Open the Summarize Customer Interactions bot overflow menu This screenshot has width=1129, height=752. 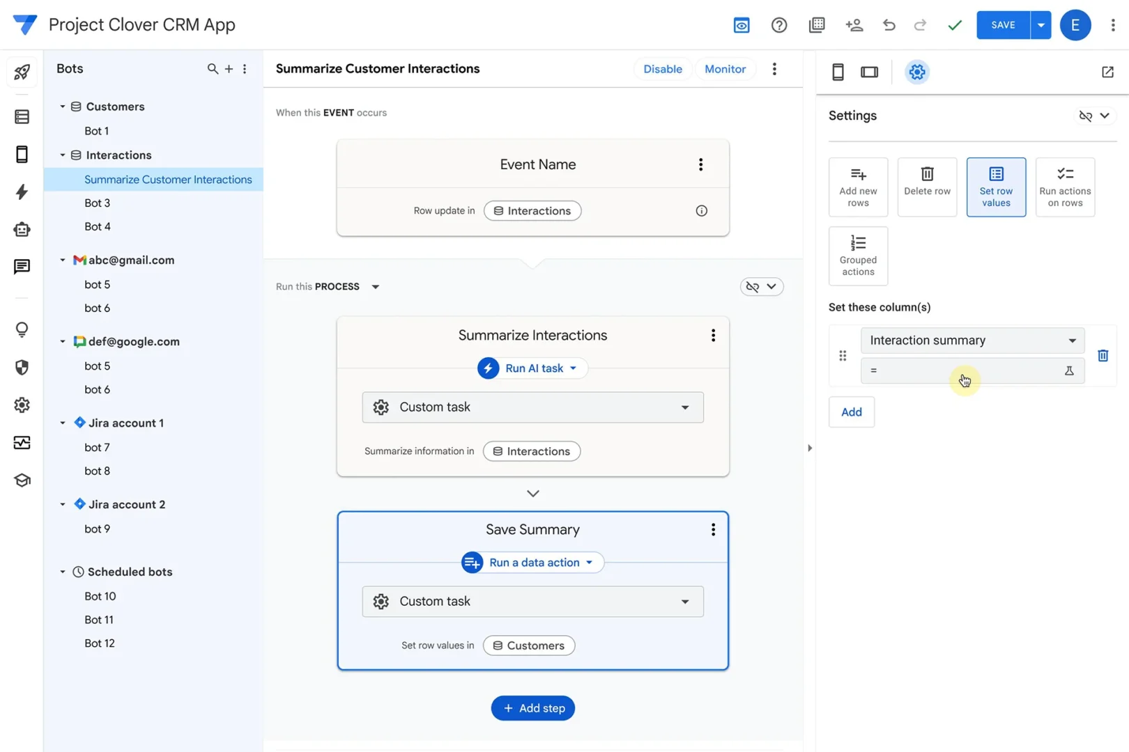point(774,69)
